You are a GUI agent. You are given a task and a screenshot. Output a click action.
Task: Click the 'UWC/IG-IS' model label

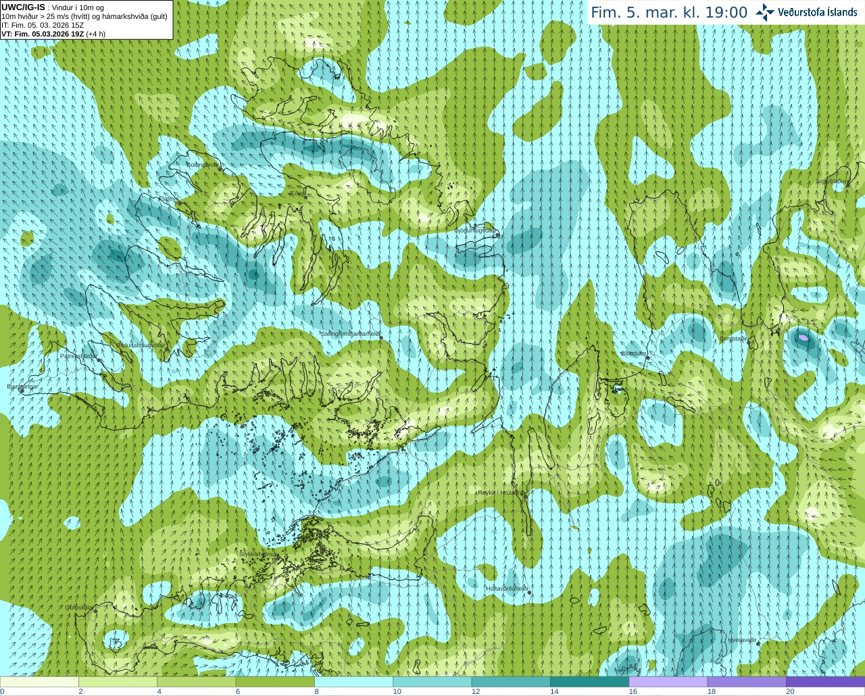[23, 7]
